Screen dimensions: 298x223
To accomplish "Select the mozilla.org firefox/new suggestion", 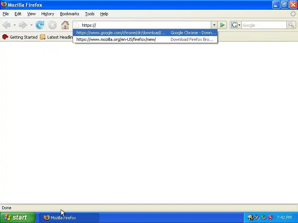I will 145,39.
